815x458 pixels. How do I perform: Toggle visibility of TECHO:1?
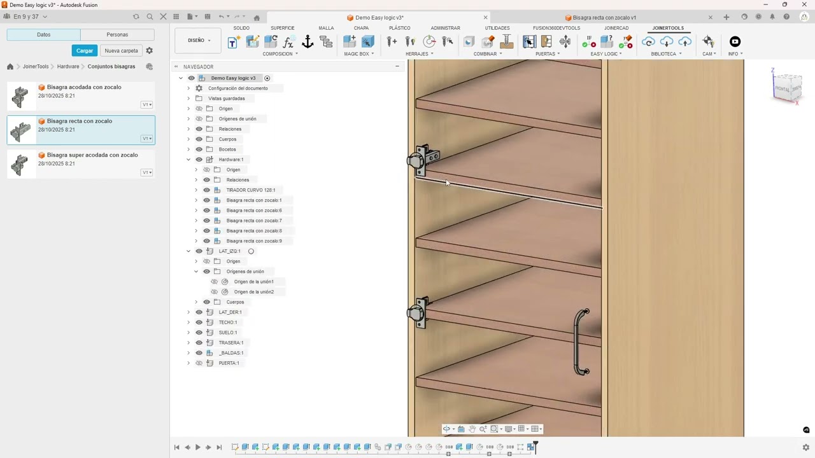pos(199,322)
